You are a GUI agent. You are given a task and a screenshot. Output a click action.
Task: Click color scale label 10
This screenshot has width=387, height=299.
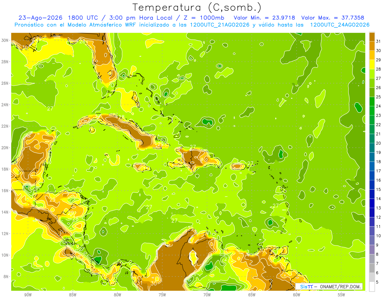click(x=379, y=236)
